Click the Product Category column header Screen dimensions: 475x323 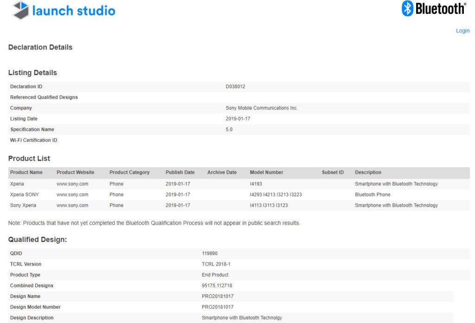coord(130,172)
